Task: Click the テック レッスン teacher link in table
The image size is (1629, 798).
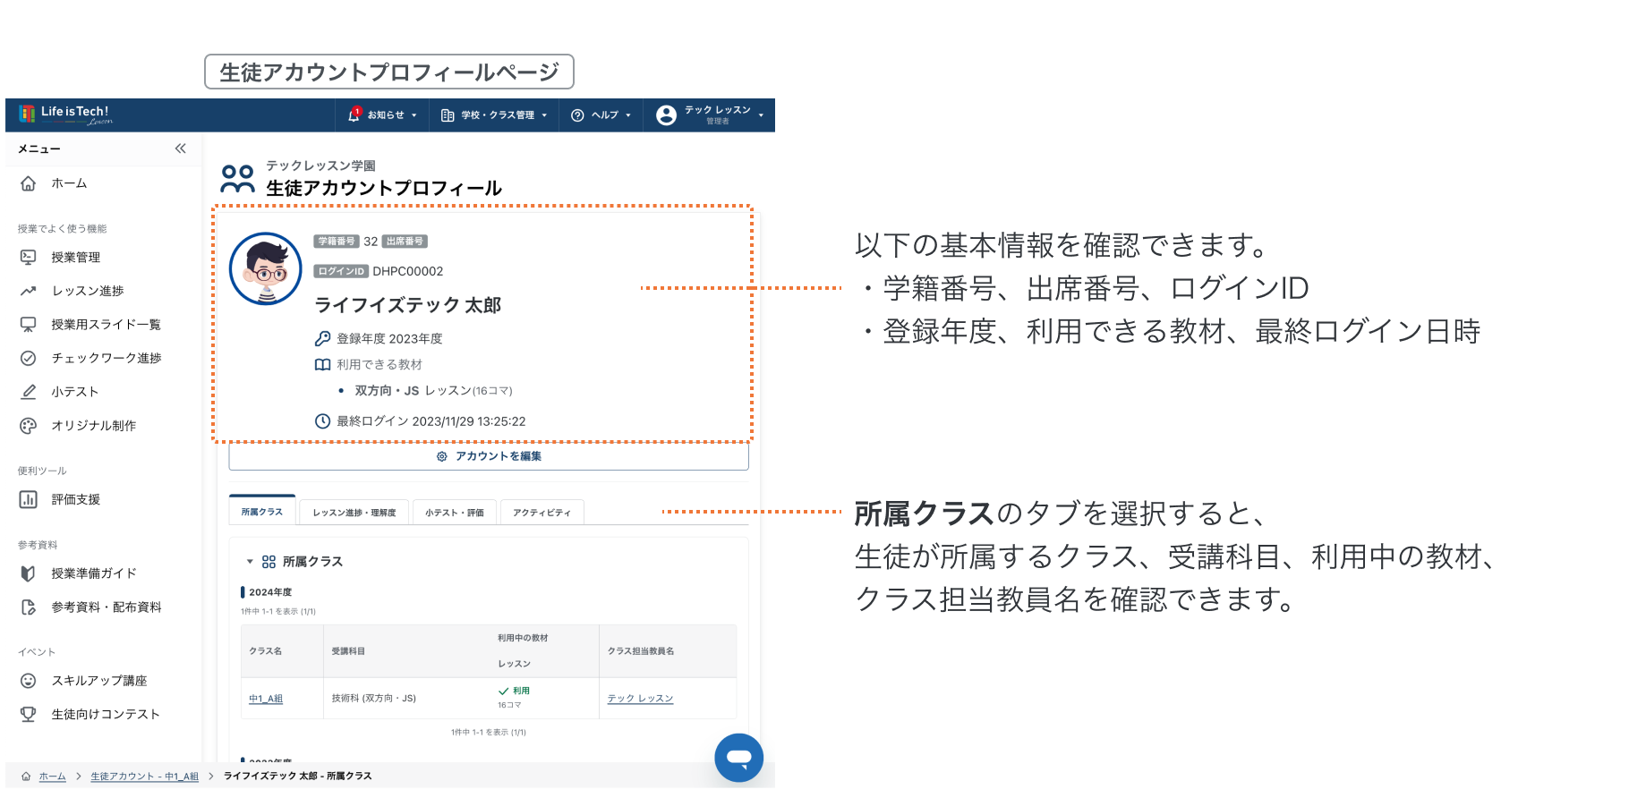Action: pos(640,699)
